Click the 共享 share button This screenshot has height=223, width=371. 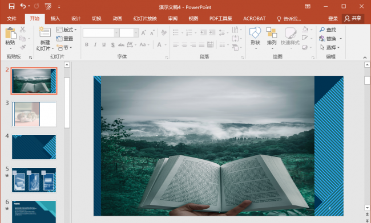pyautogui.click(x=353, y=18)
